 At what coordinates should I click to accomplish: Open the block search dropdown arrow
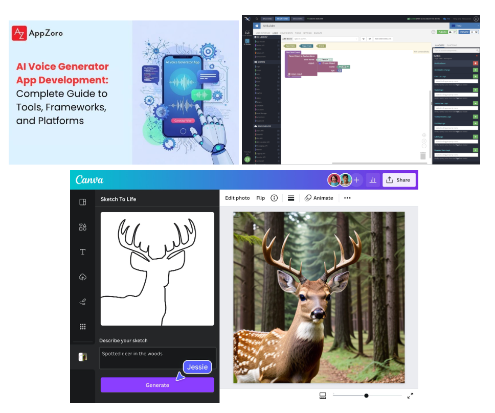pos(356,39)
